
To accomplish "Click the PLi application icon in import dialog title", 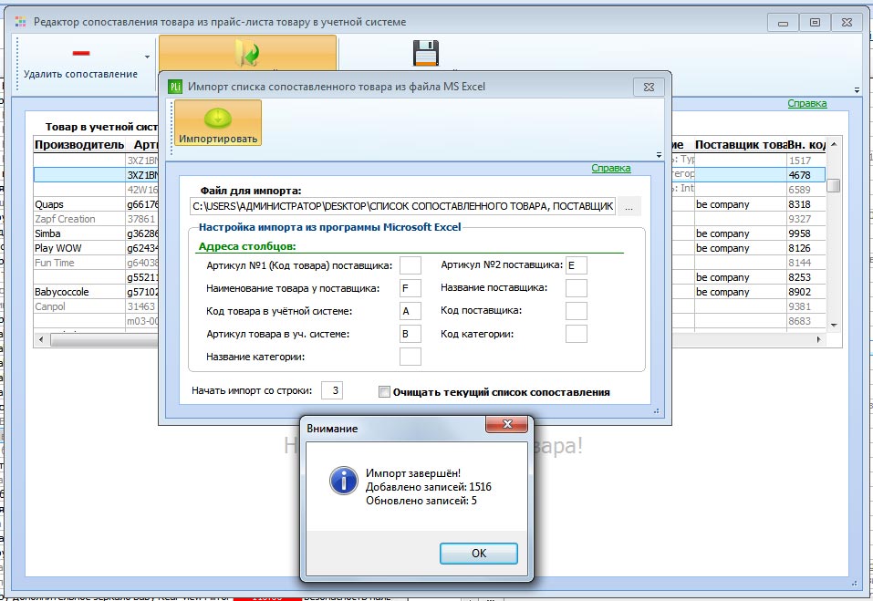I will point(175,87).
